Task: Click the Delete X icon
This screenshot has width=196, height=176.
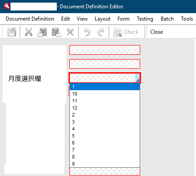Action: (70, 32)
